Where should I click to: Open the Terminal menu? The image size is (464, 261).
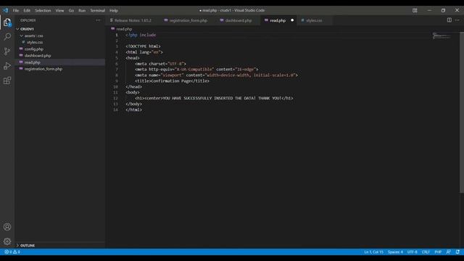(98, 10)
